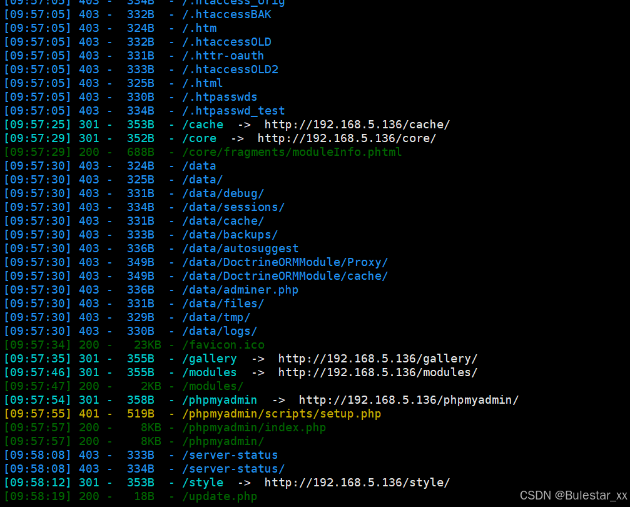
Task: Open the http://192.168.5.136/core/ redirect URL
Action: [x=347, y=138]
